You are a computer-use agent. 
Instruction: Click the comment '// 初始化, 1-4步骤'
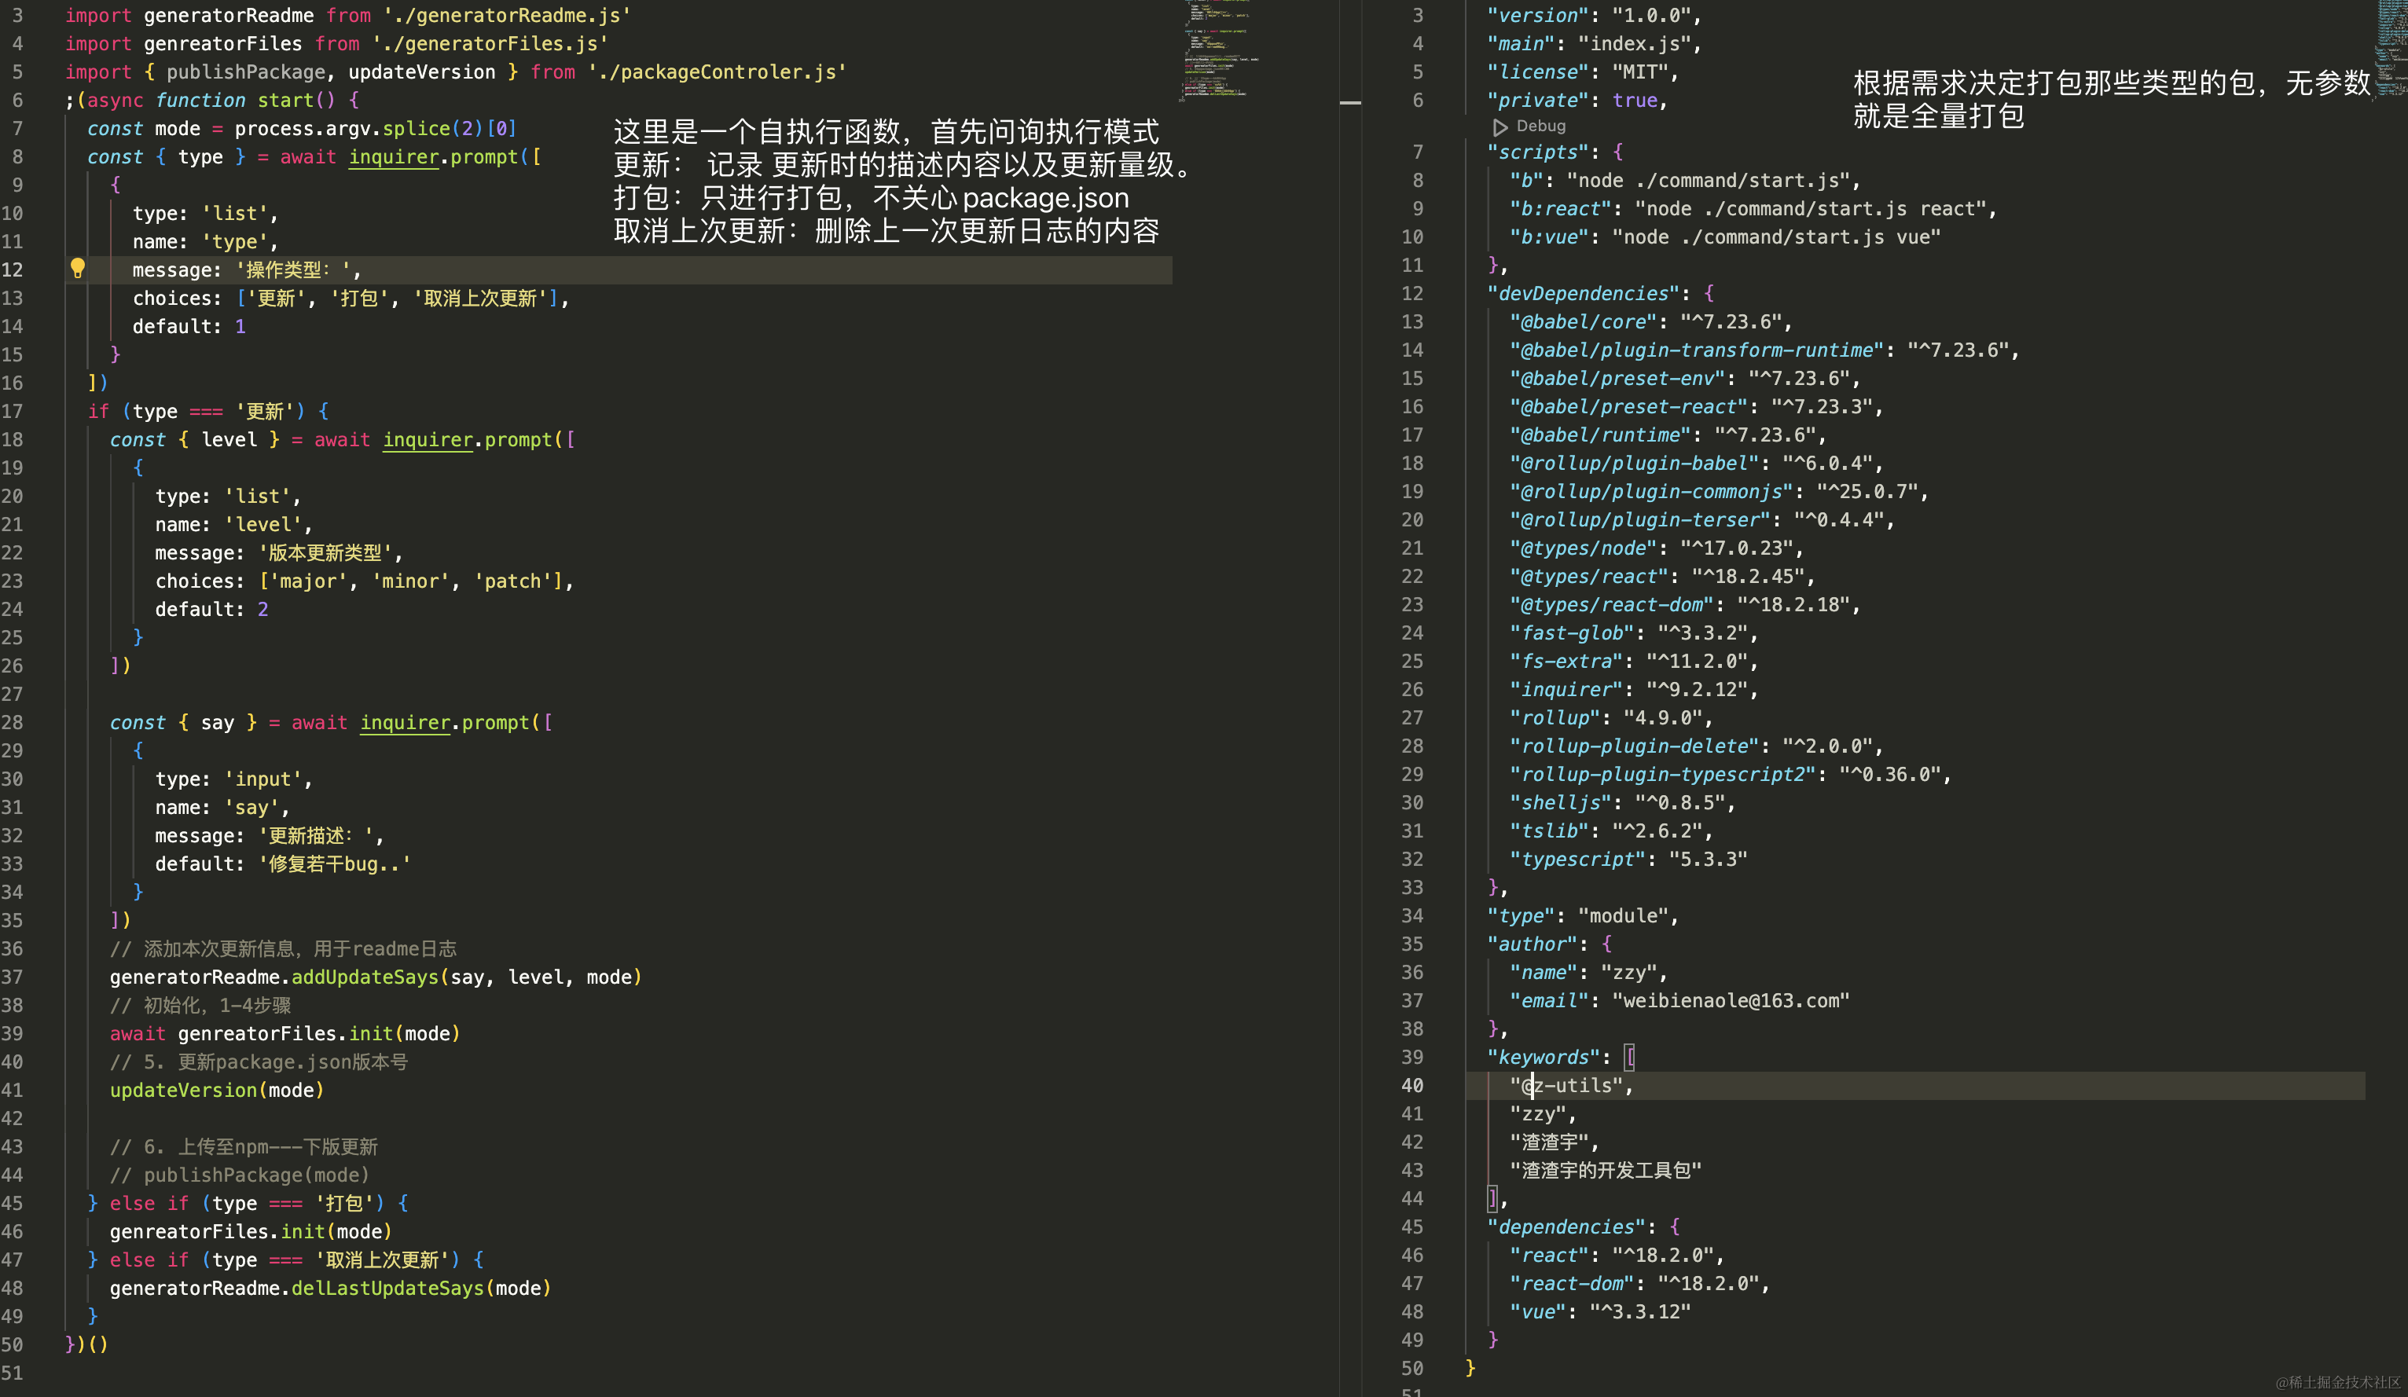point(200,1005)
